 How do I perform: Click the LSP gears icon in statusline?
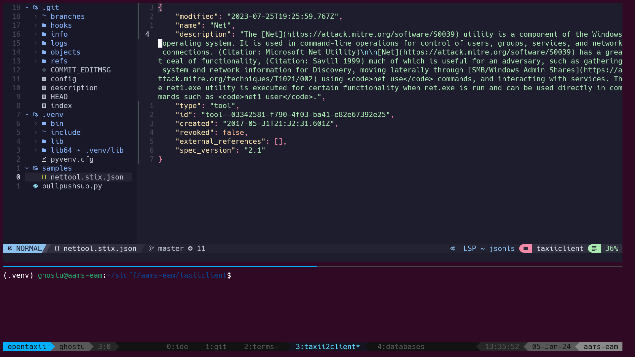pyautogui.click(x=452, y=248)
